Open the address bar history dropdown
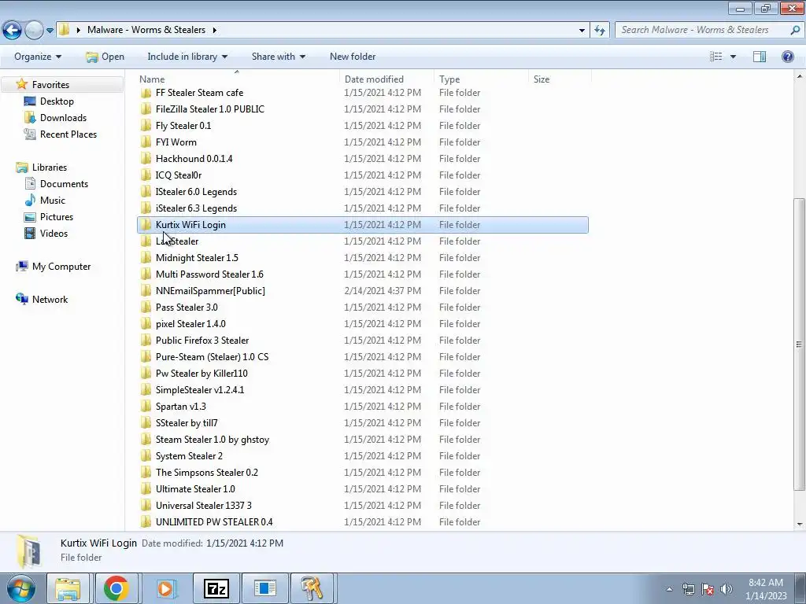 (x=582, y=31)
